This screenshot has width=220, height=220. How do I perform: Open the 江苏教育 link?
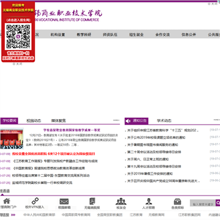tap(136, 215)
